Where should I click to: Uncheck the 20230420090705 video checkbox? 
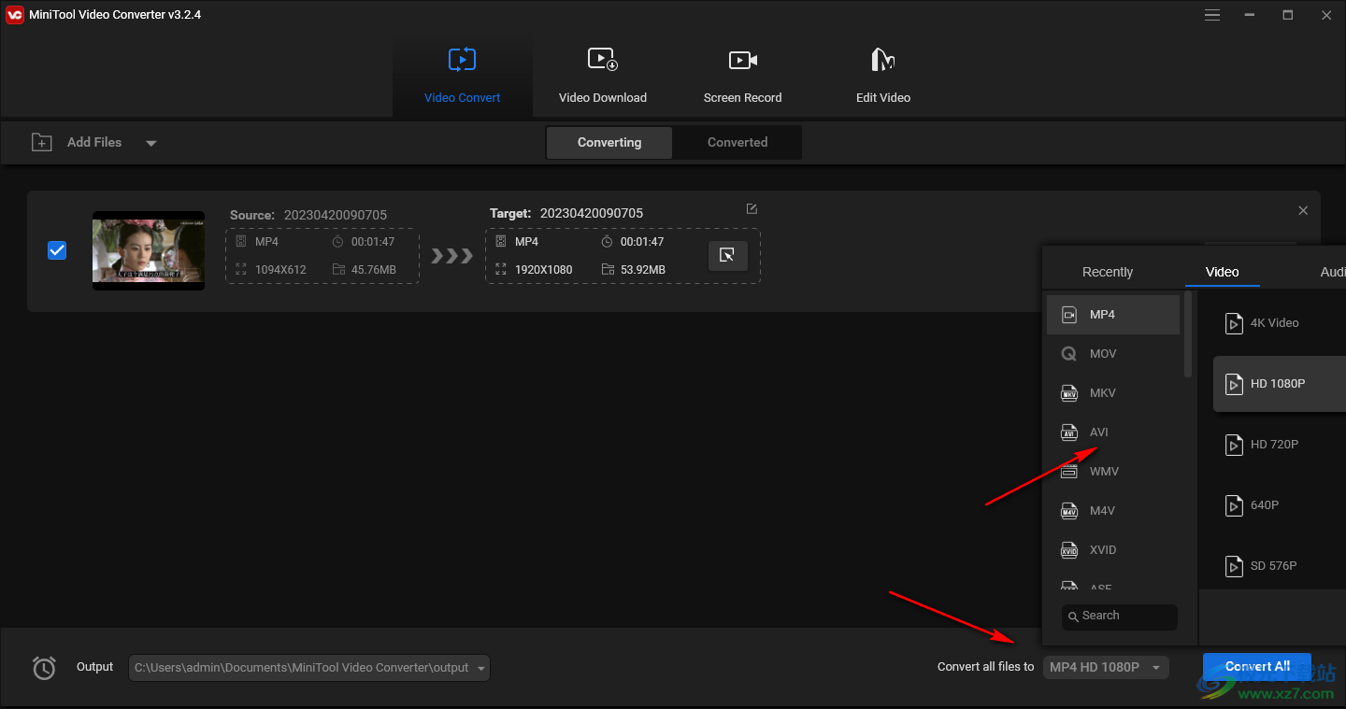57,250
